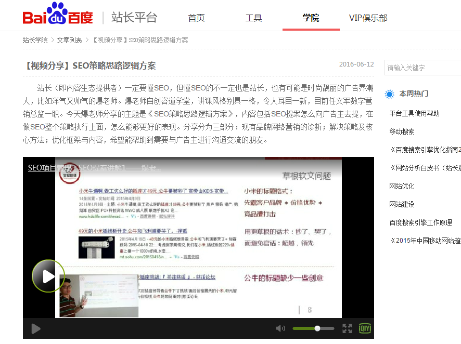Viewport: 461px width, 344px height.
Task: Click the video title link at top of player
Action: tap(94, 168)
